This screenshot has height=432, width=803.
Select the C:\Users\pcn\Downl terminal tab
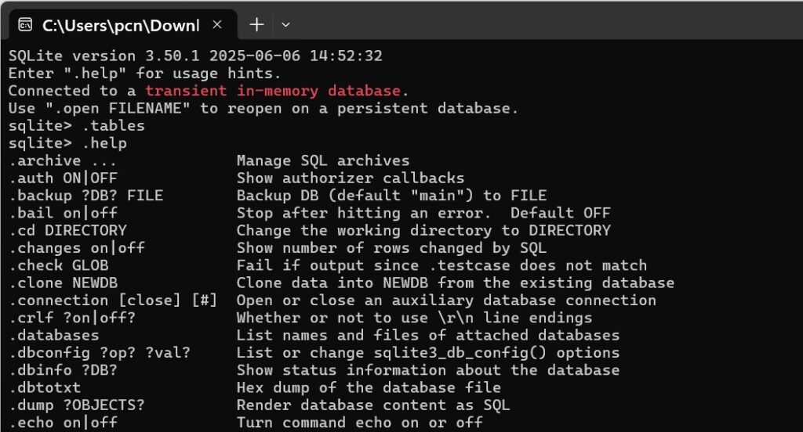pyautogui.click(x=122, y=24)
